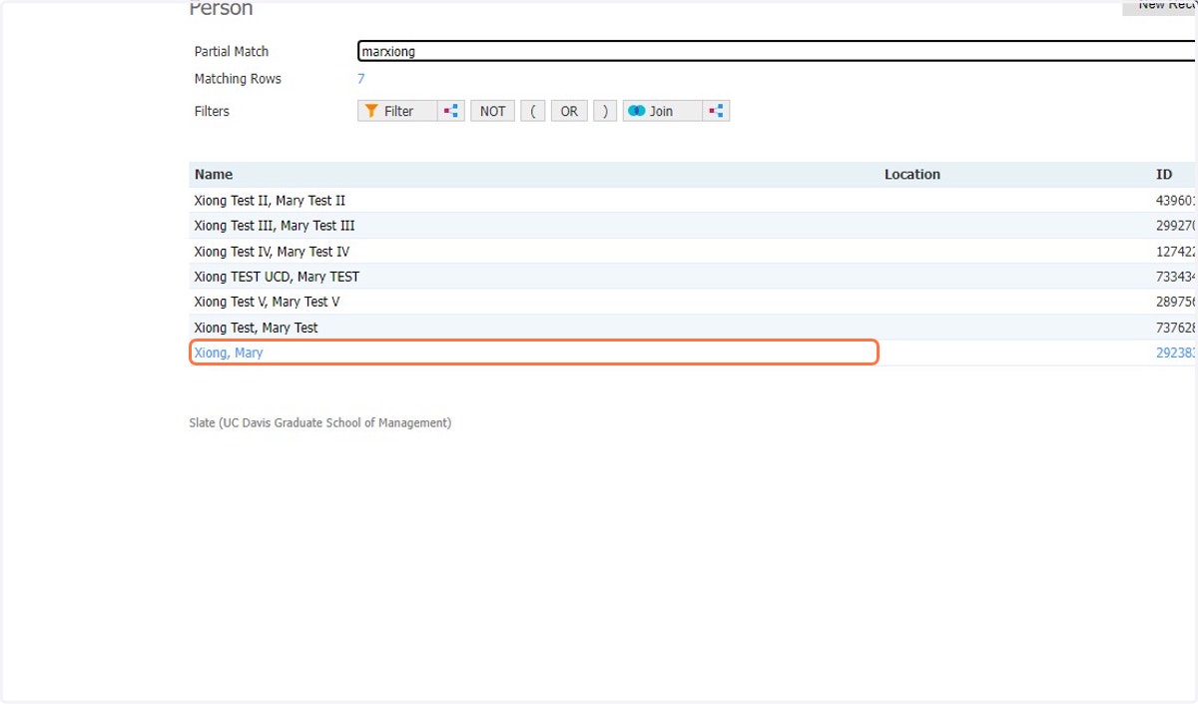
Task: Click the matching rows count 7
Action: pyautogui.click(x=361, y=79)
